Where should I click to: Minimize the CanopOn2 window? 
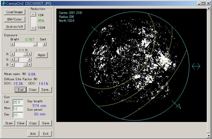199,3
